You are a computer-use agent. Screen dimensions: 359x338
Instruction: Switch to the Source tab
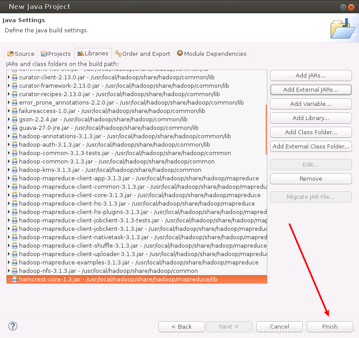point(21,54)
